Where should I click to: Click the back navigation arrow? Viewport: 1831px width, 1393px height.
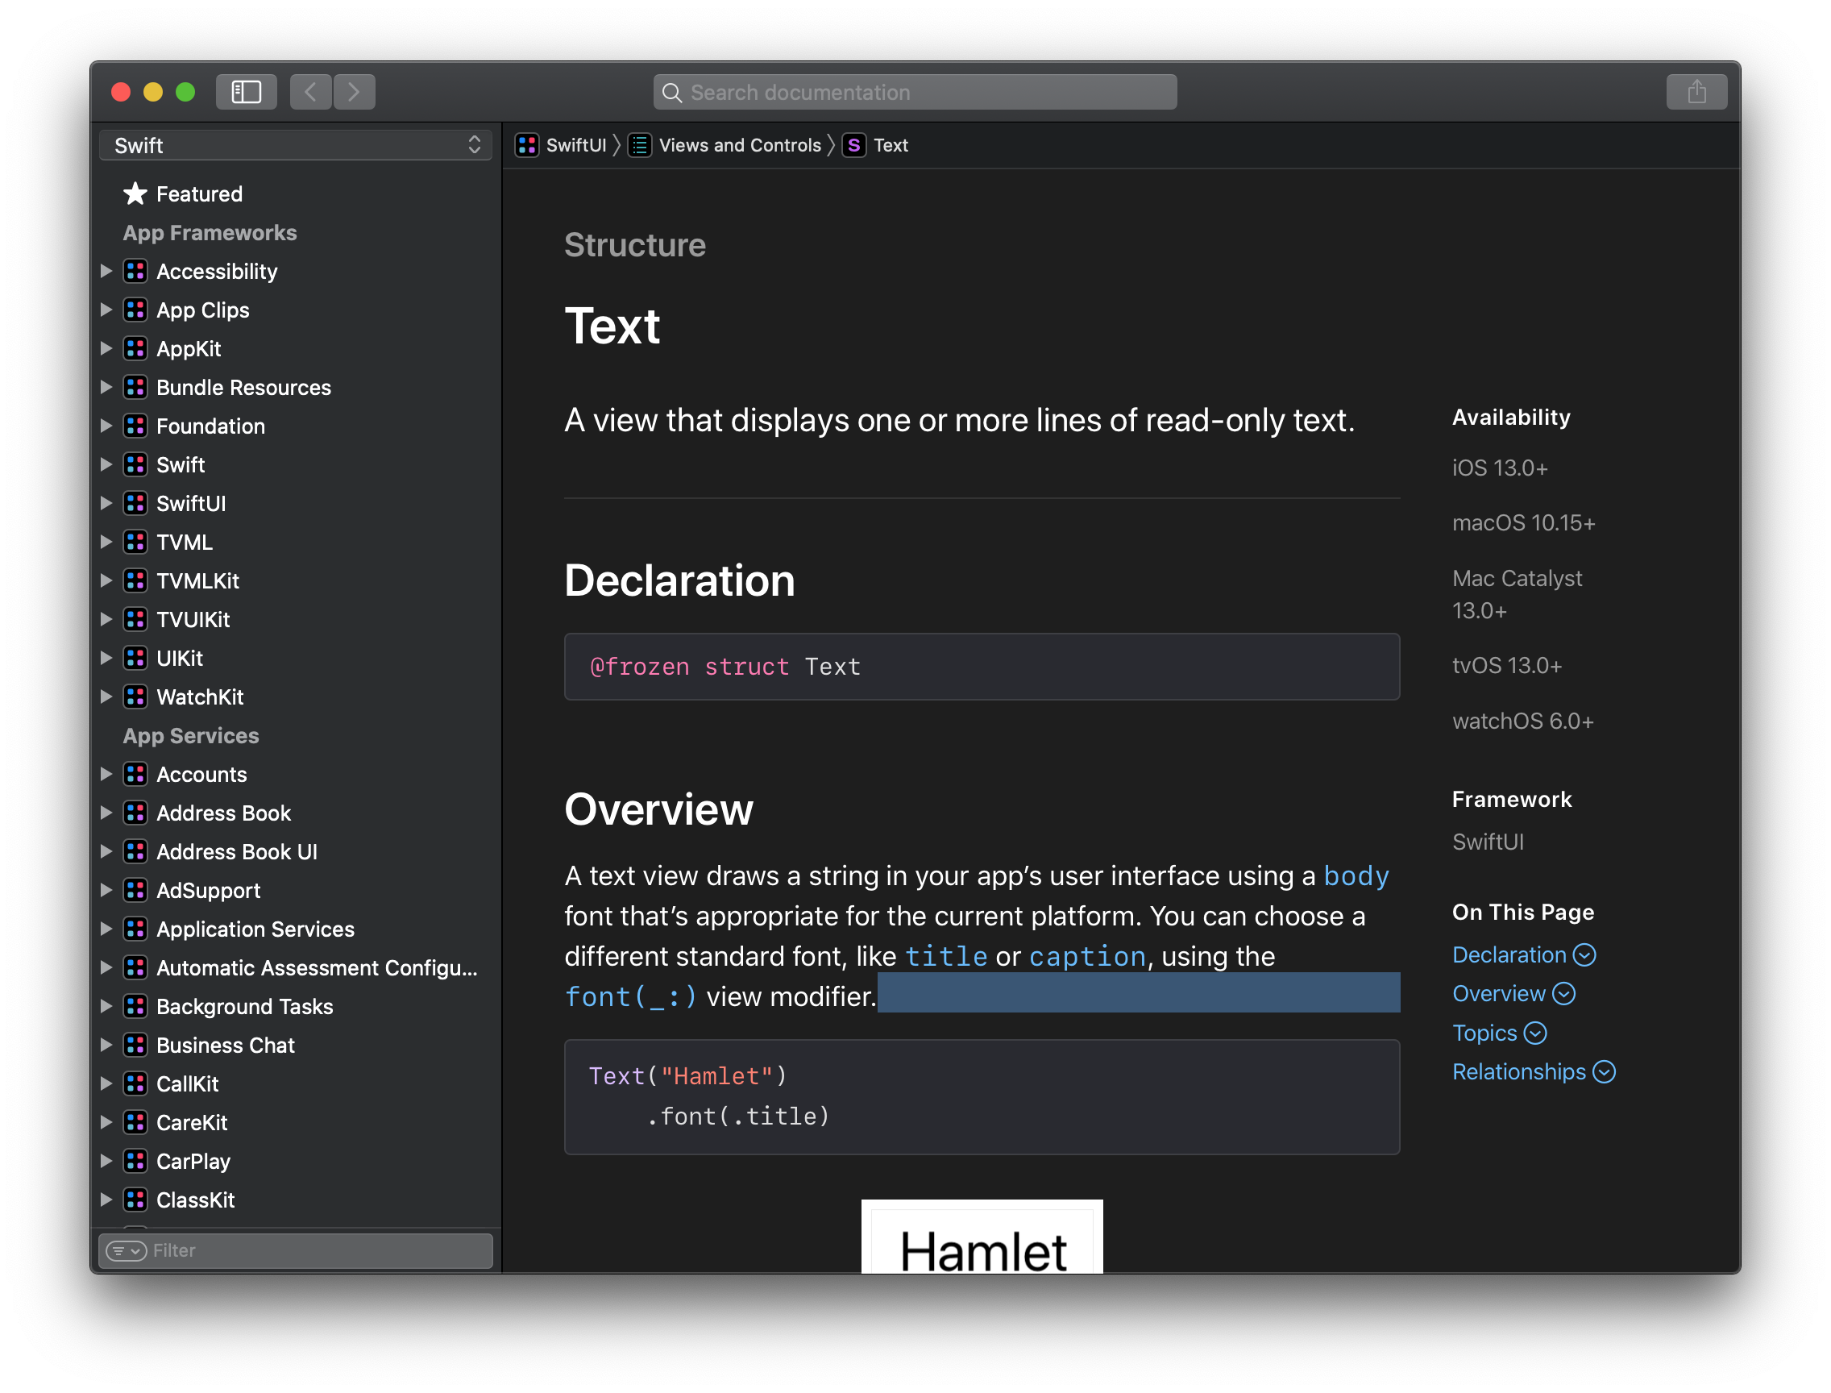[x=311, y=92]
